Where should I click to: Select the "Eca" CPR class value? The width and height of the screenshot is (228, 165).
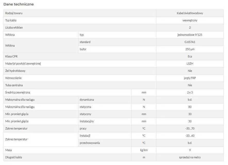click(x=190, y=56)
